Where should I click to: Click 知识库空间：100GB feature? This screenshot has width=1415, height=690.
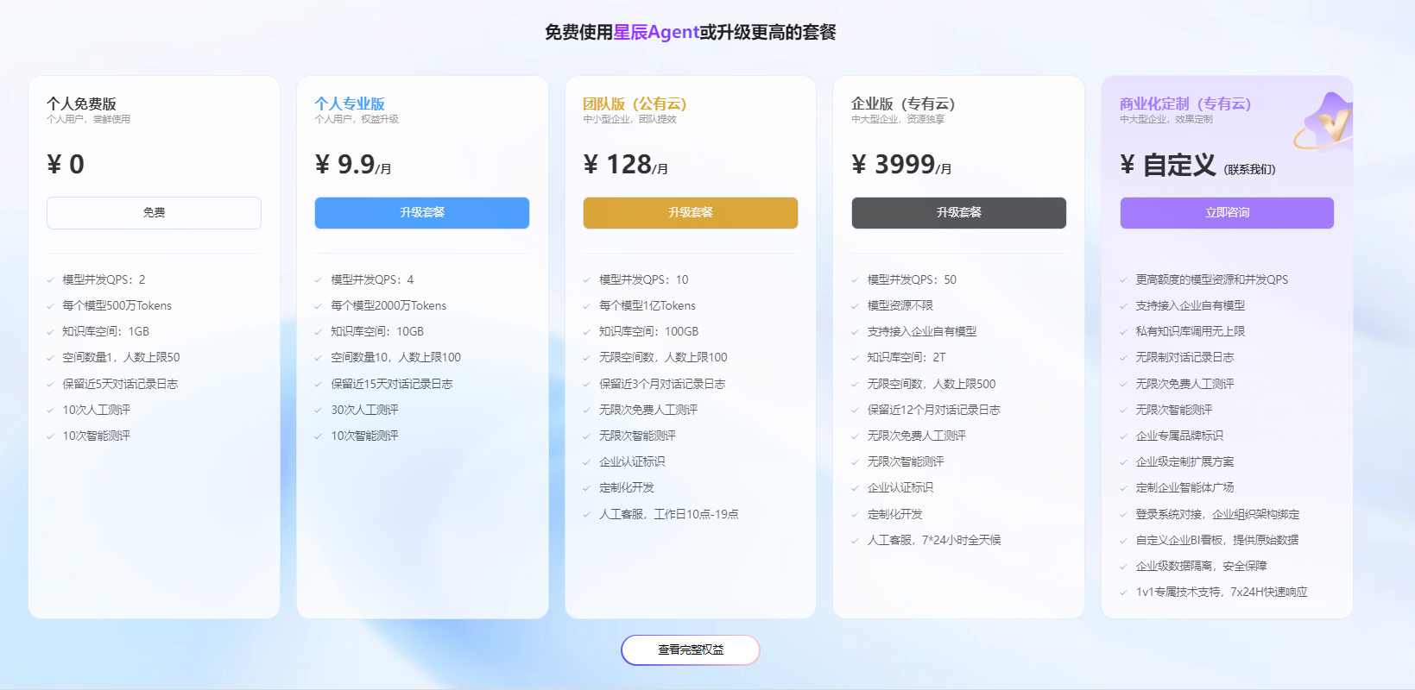(x=649, y=331)
